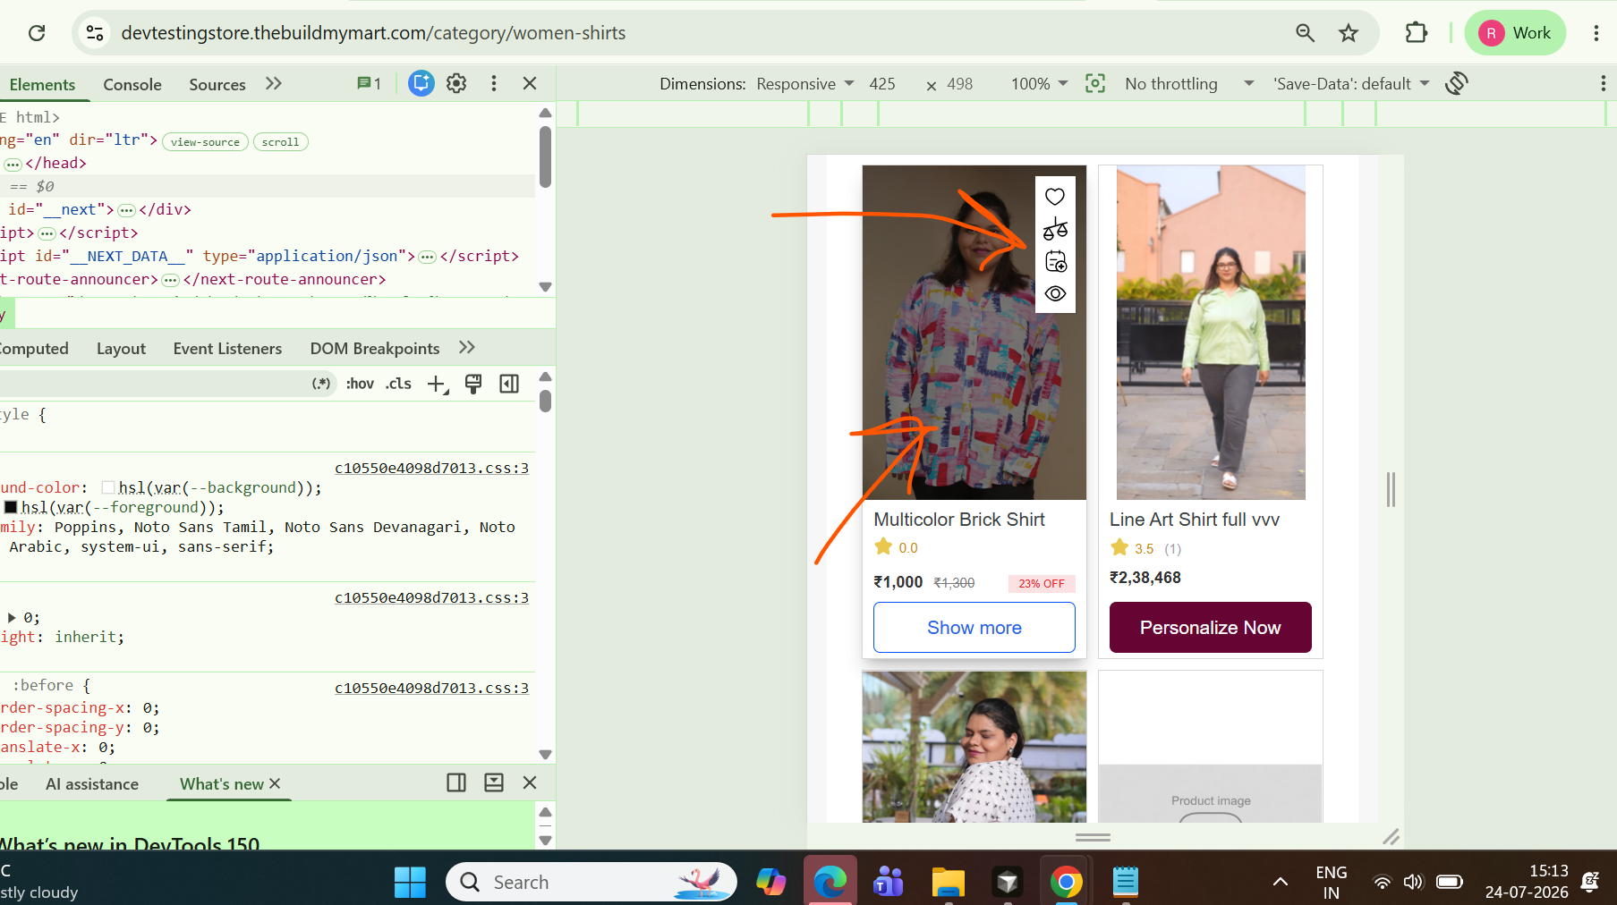1617x905 pixels.
Task: Open the Computed styles tab
Action: point(34,348)
